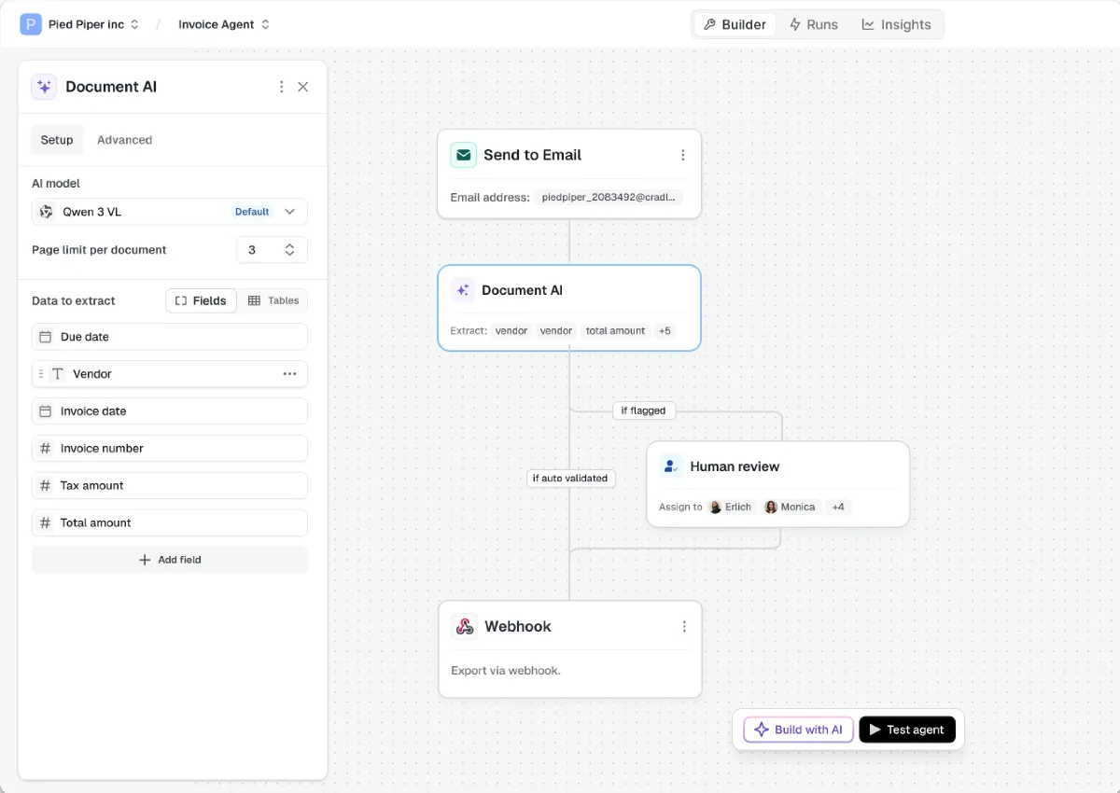Select the Invoice date field row
This screenshot has width=1120, height=793.
[x=170, y=411]
